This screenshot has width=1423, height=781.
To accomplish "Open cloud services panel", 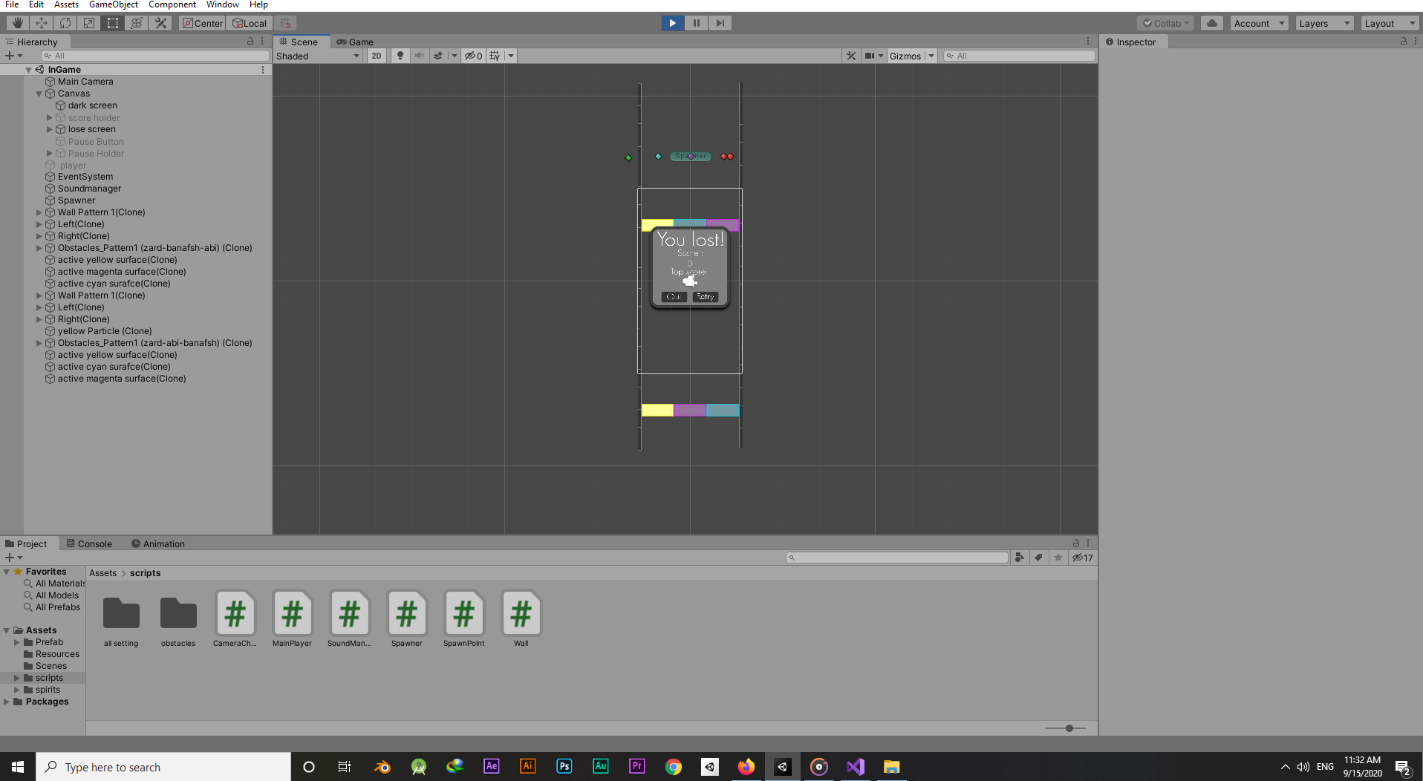I will [x=1211, y=23].
